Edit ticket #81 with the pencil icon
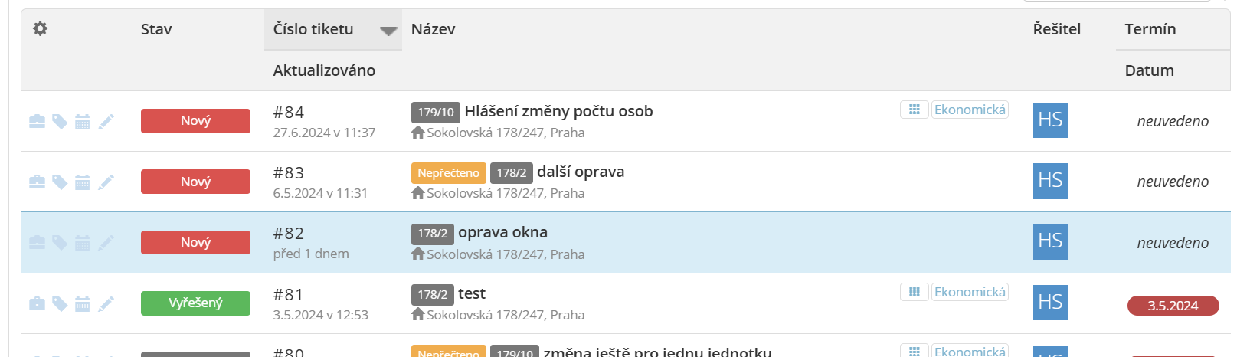Image resolution: width=1237 pixels, height=357 pixels. (x=106, y=303)
